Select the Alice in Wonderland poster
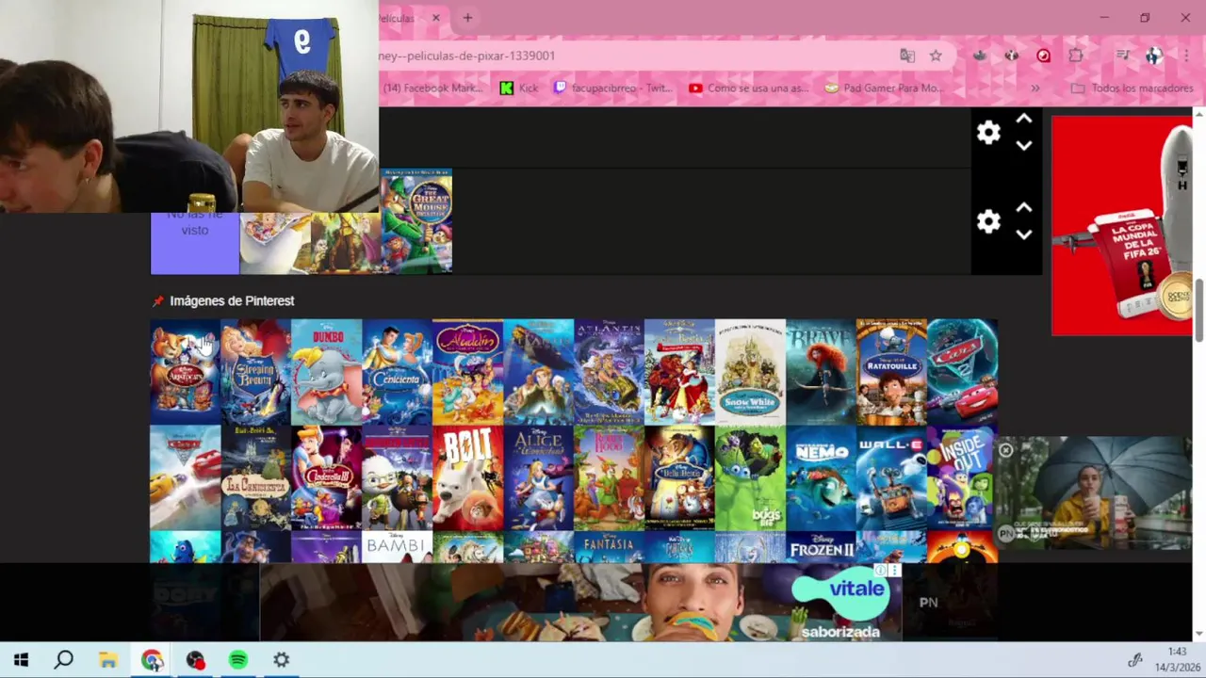 pyautogui.click(x=538, y=478)
